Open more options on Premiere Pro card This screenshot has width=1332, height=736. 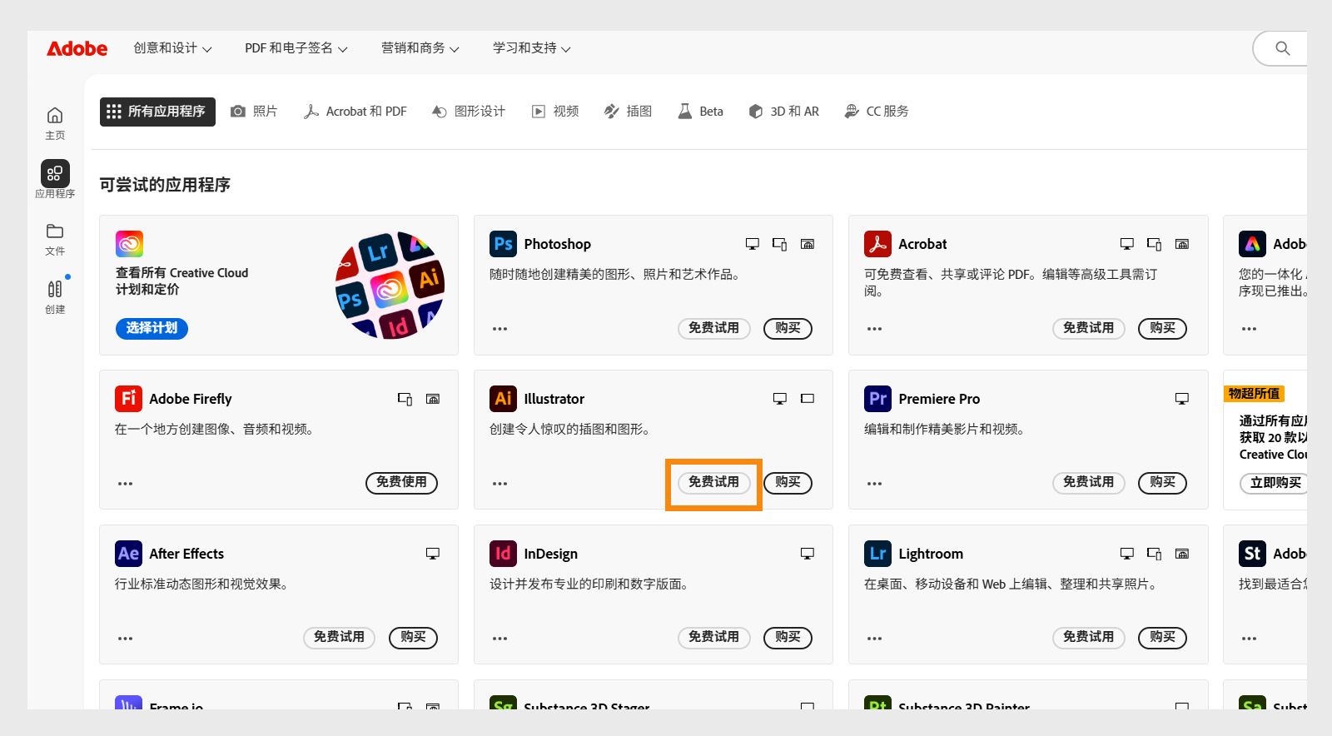click(x=874, y=484)
